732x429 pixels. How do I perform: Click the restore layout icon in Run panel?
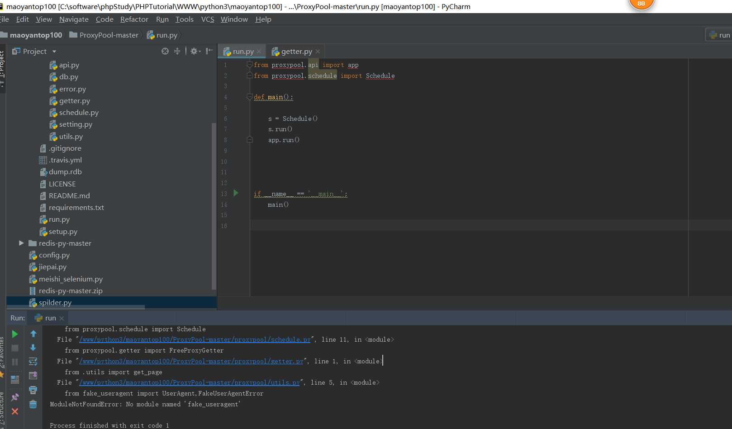coord(15,379)
